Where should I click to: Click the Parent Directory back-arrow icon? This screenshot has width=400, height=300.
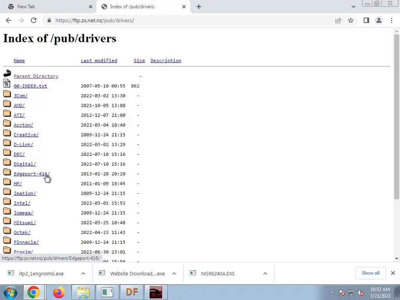pyautogui.click(x=7, y=73)
